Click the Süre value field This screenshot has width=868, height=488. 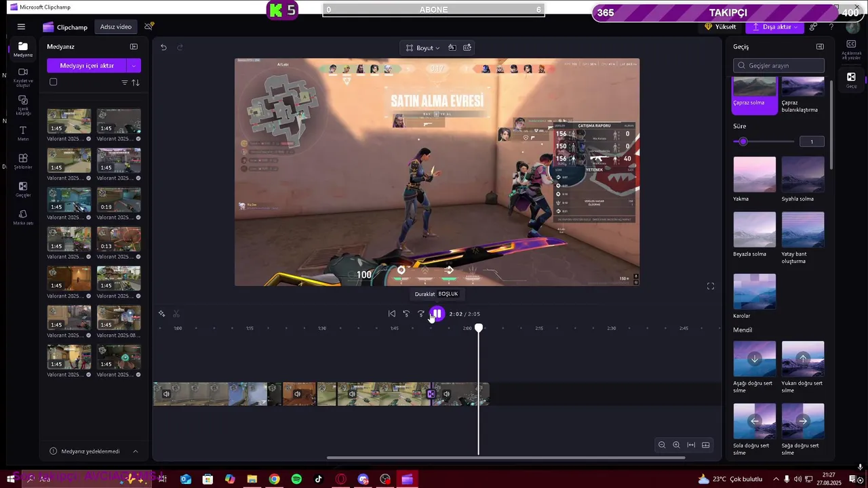(x=812, y=142)
